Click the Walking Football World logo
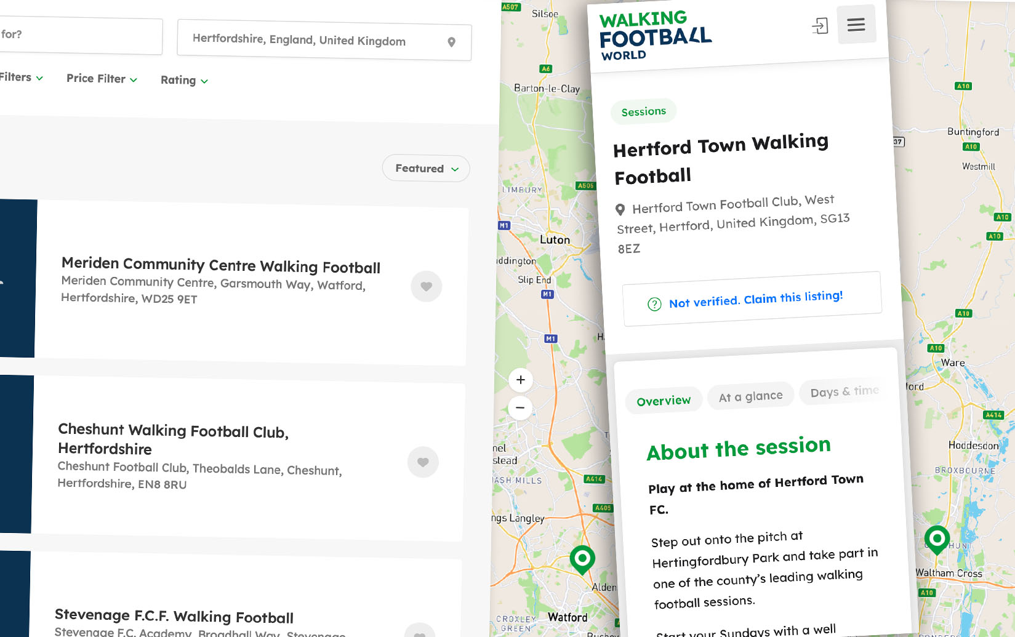 click(x=654, y=36)
